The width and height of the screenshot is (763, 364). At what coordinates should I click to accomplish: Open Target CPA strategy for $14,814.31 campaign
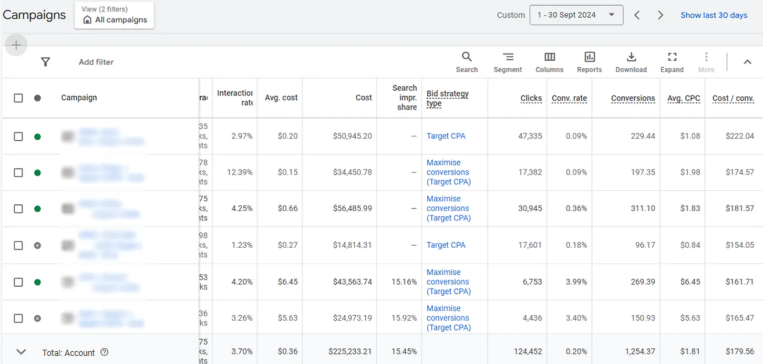tap(446, 245)
